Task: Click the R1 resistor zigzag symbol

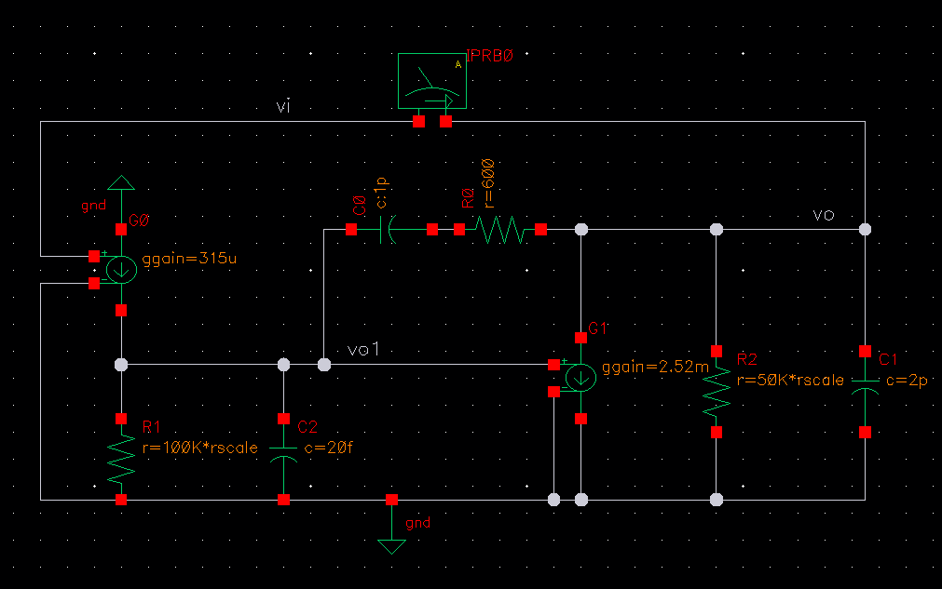Action: 121,460
